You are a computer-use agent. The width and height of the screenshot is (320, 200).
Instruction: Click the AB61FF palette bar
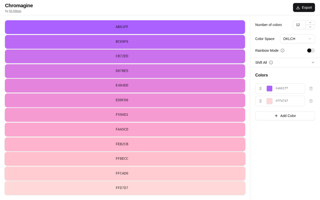125,27
